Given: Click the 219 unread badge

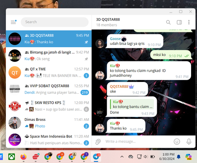Looking at the screenshot, I should (x=85, y=93).
